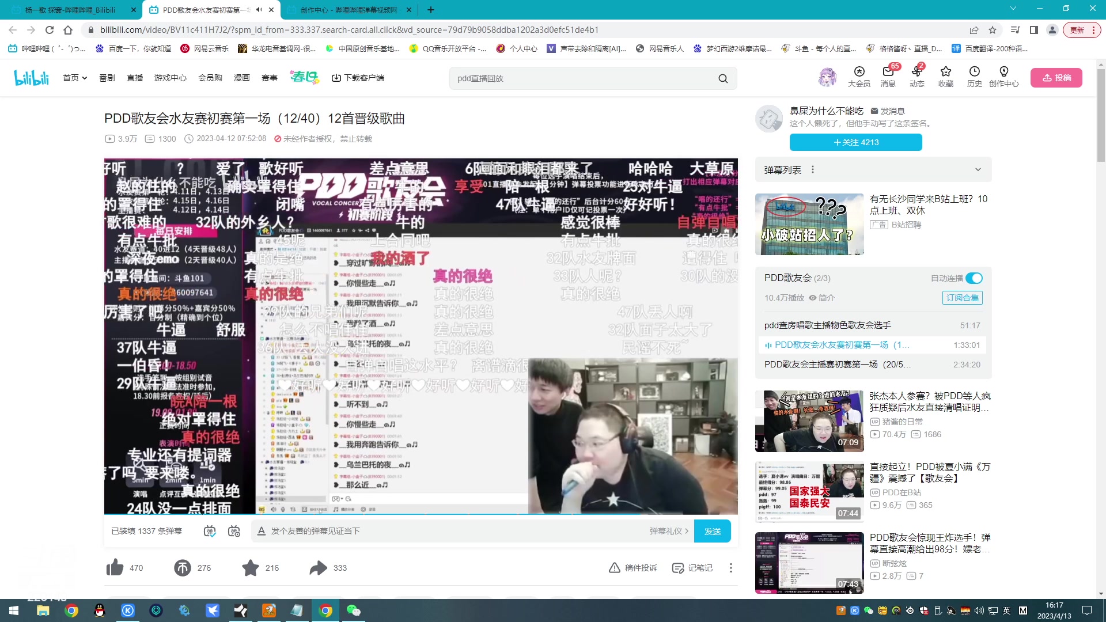Open File Explorer in taskbar
Screen dimensions: 1106x622
pyautogui.click(x=43, y=610)
